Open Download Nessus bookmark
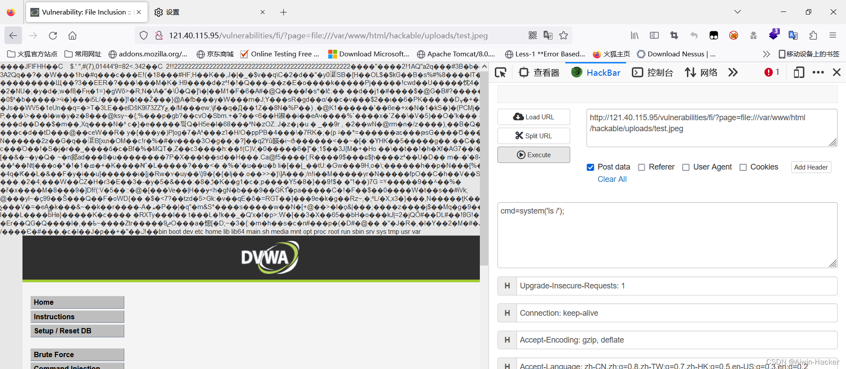846x369 pixels. (676, 54)
